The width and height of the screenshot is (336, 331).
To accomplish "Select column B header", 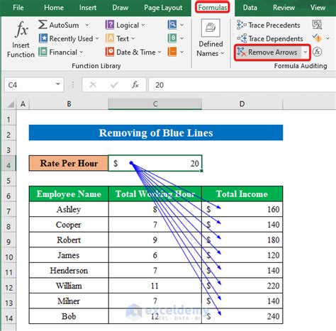I will click(x=69, y=104).
